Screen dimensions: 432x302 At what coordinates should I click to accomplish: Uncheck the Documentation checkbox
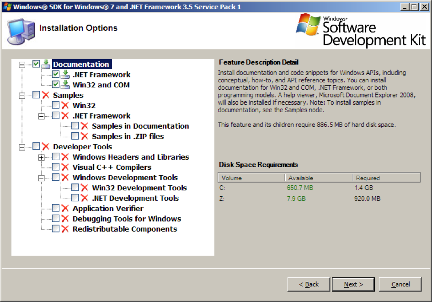[x=37, y=64]
